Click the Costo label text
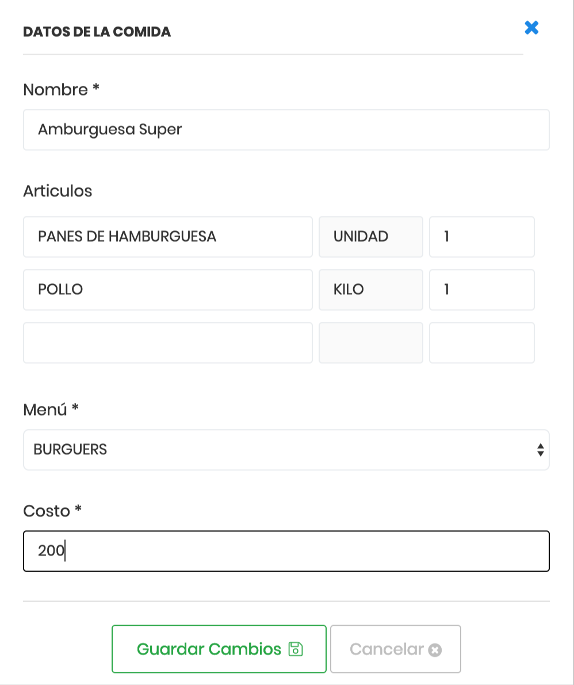574x685 pixels. coord(46,511)
